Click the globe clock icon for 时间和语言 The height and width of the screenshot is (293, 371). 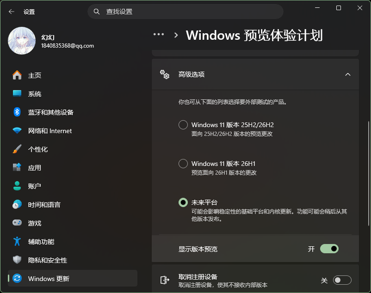pos(17,204)
